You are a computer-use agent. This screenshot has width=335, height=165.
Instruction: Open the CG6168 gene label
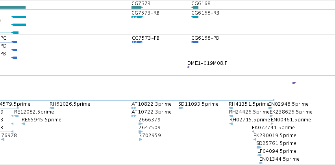[x=201, y=4]
